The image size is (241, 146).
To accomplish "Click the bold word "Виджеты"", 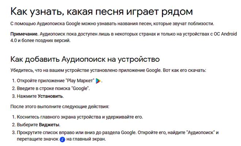I will [x=49, y=124].
